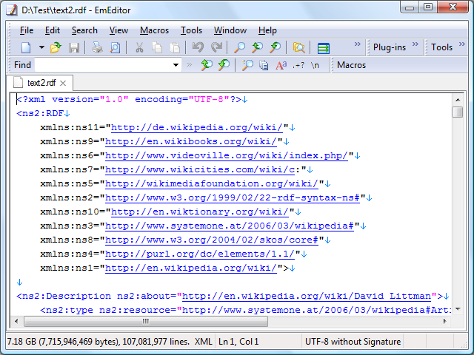Click Find Next in Find bar
This screenshot has height=355, width=474.
[x=207, y=64]
